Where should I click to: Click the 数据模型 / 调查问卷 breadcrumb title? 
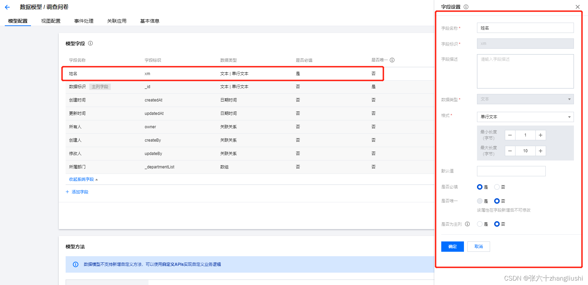click(x=44, y=7)
